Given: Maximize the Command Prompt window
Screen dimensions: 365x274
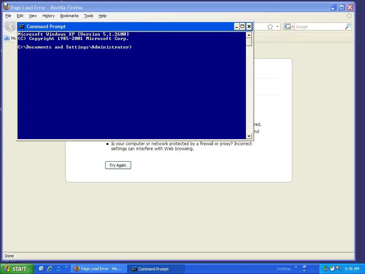Looking at the screenshot, I should tap(242, 26).
